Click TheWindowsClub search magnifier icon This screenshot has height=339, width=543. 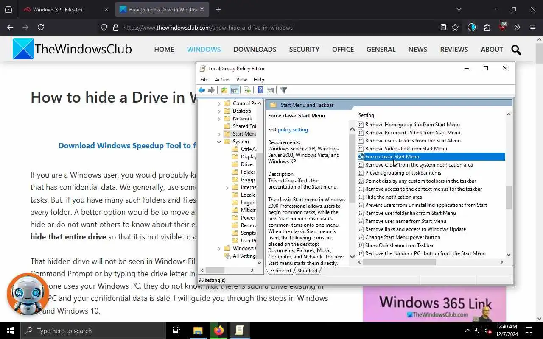(x=516, y=50)
